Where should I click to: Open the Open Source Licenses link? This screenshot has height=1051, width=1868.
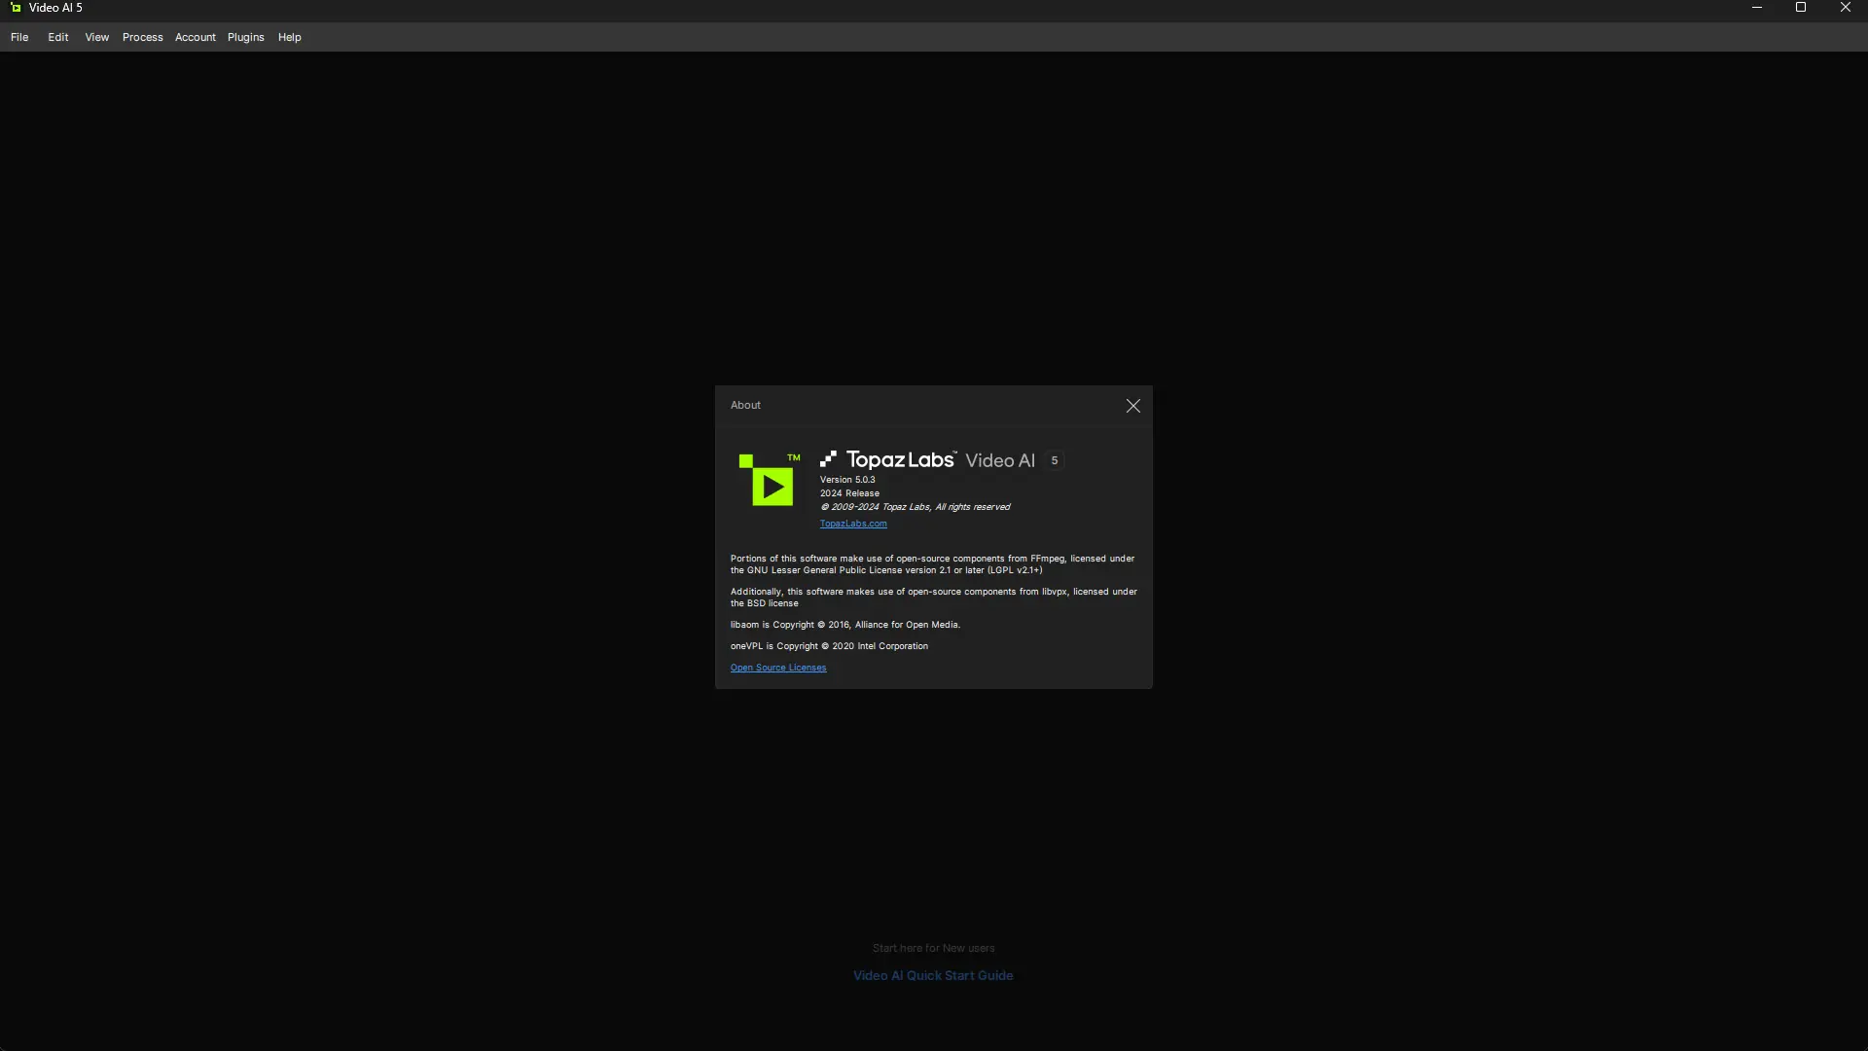tap(777, 668)
